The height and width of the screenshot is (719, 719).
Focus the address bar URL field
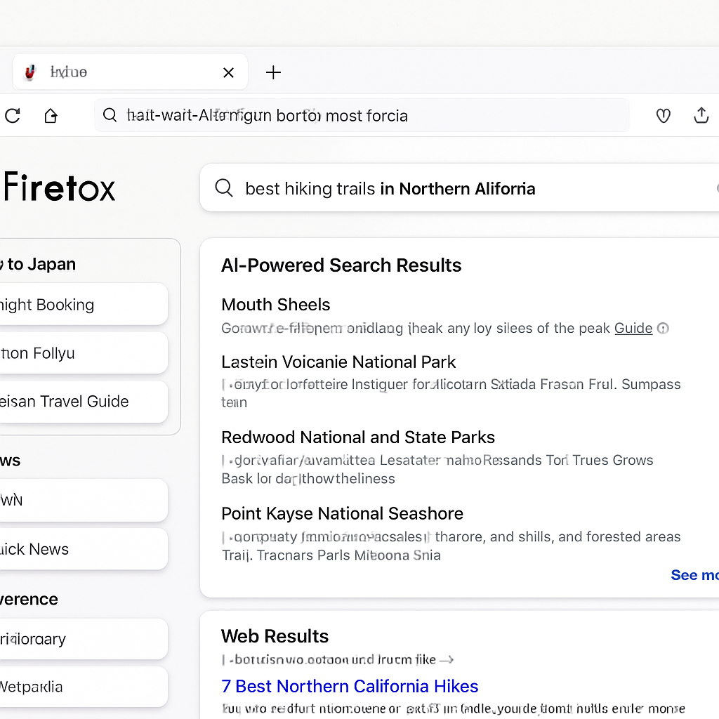point(362,116)
